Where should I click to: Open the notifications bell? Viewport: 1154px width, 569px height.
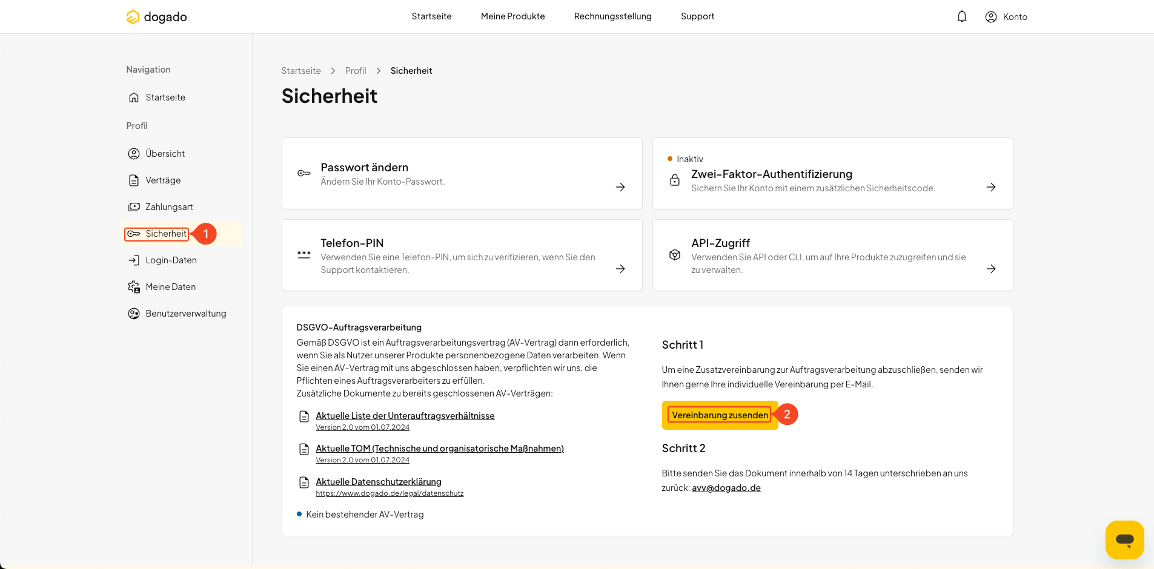962,17
